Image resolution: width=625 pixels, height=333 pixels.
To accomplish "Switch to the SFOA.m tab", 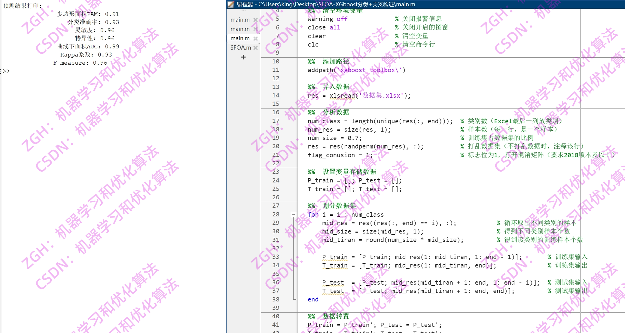I will click(240, 47).
